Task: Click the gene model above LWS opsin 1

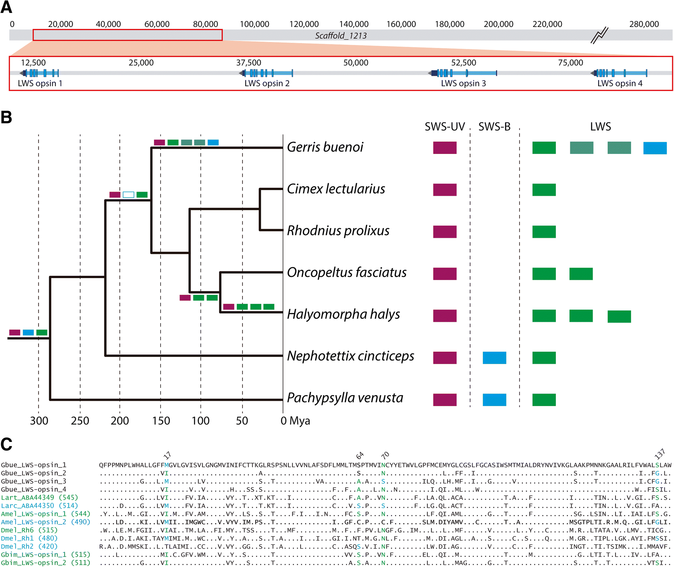Action: coord(39,73)
